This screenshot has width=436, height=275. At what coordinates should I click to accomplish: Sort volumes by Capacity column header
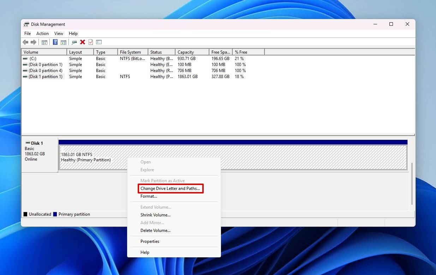192,52
